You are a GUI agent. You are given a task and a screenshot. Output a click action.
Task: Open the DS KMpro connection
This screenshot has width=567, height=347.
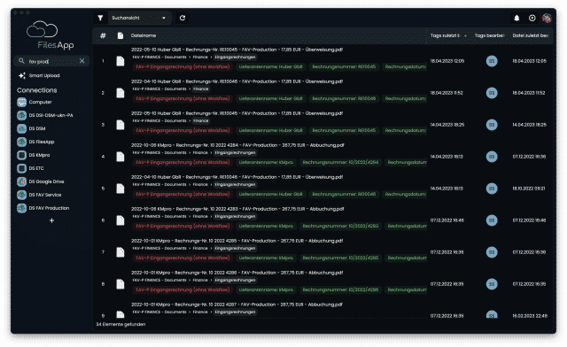pos(34,155)
